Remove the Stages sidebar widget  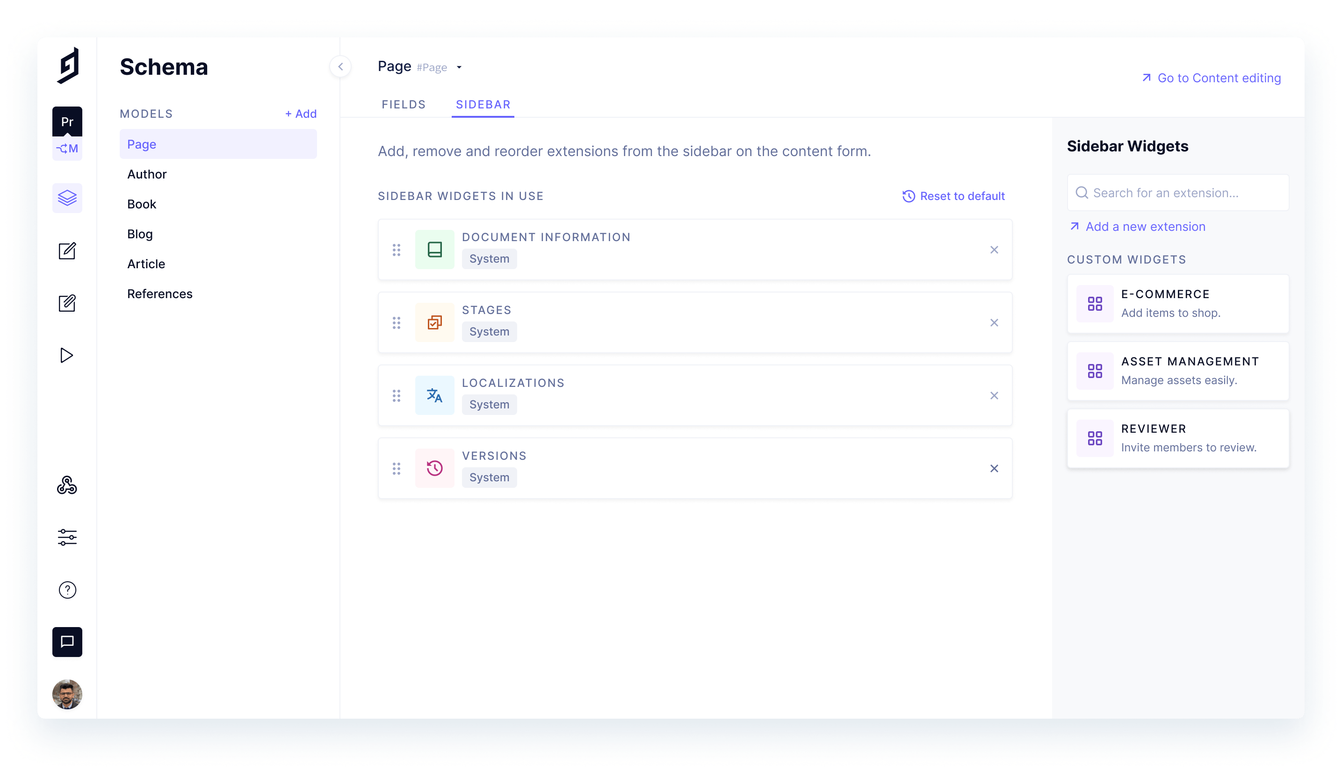click(x=994, y=323)
